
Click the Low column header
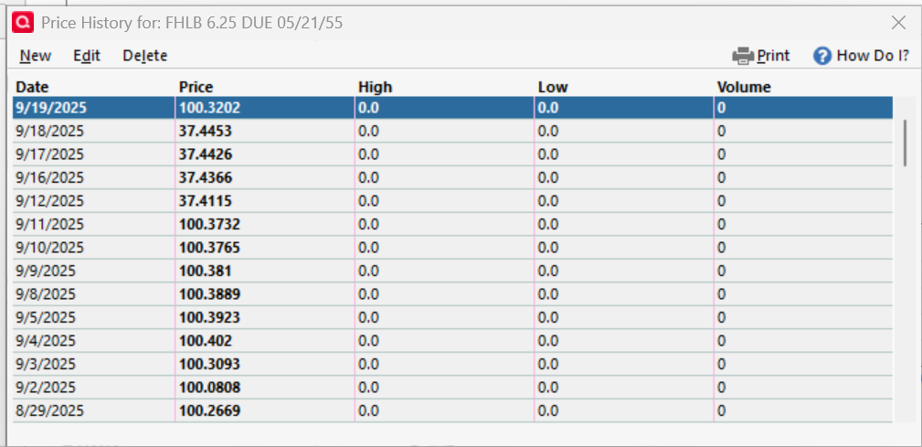(553, 87)
